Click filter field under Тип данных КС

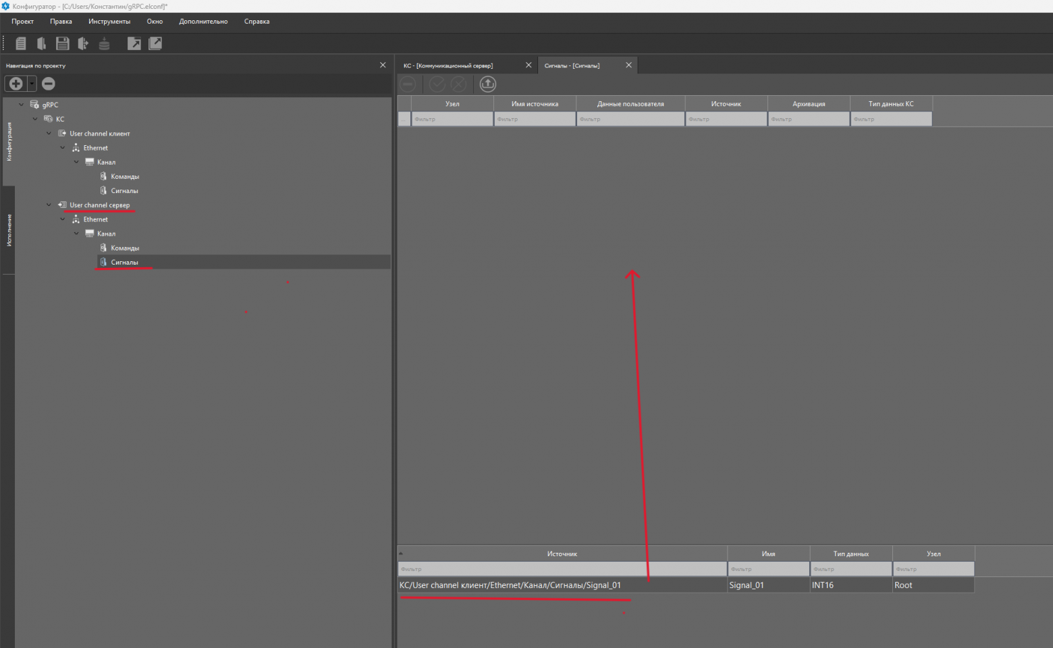891,119
